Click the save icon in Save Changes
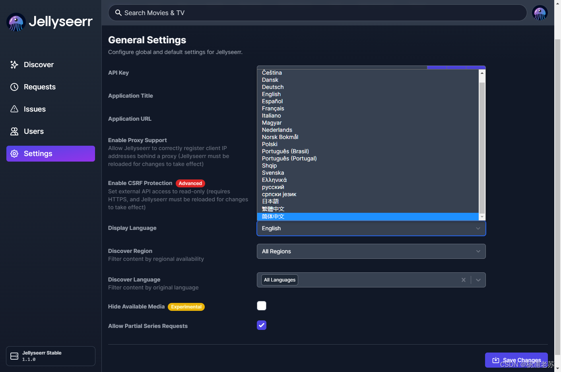This screenshot has height=372, width=561. (496, 360)
